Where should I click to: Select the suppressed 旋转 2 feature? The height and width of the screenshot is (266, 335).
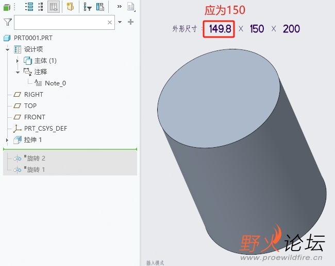[36, 158]
